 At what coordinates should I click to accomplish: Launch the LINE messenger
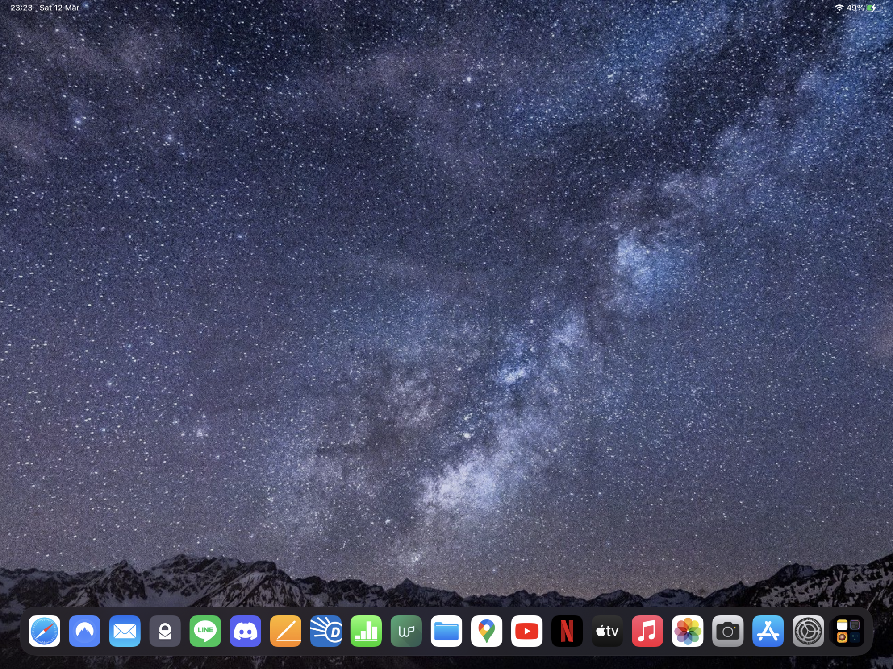coord(205,631)
